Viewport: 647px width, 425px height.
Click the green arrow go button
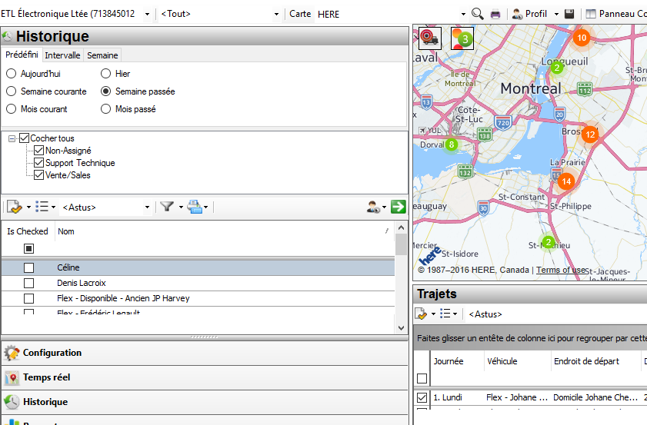[x=398, y=207]
